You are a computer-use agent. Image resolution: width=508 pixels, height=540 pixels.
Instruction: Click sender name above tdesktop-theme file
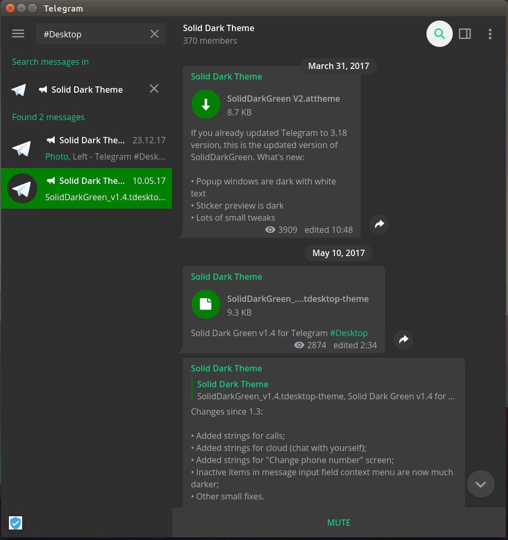[x=226, y=277]
